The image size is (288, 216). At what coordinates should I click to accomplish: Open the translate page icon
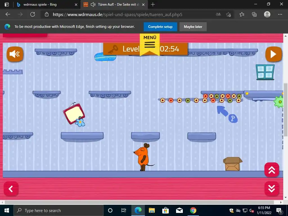click(218, 14)
